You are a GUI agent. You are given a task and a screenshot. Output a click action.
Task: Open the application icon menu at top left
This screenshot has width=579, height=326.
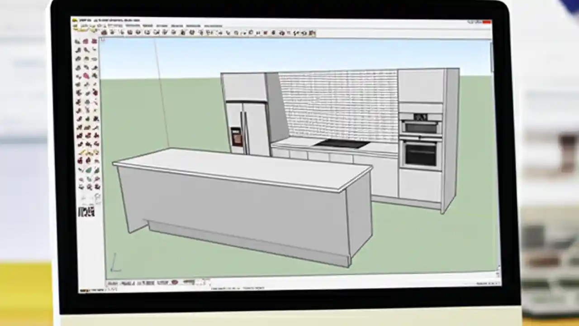[77, 21]
